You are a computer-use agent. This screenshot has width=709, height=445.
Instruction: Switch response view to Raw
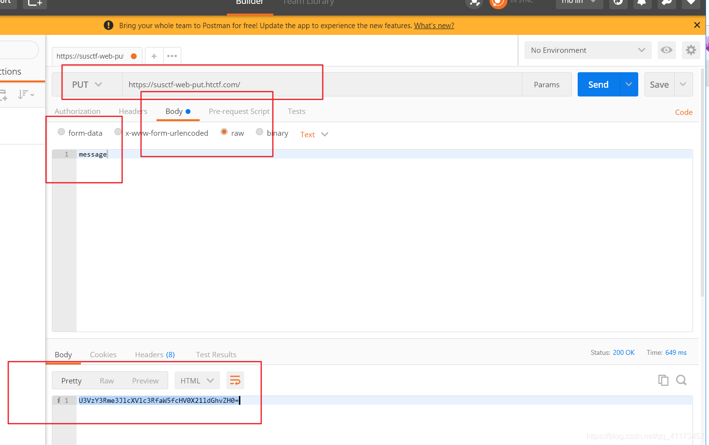tap(107, 381)
